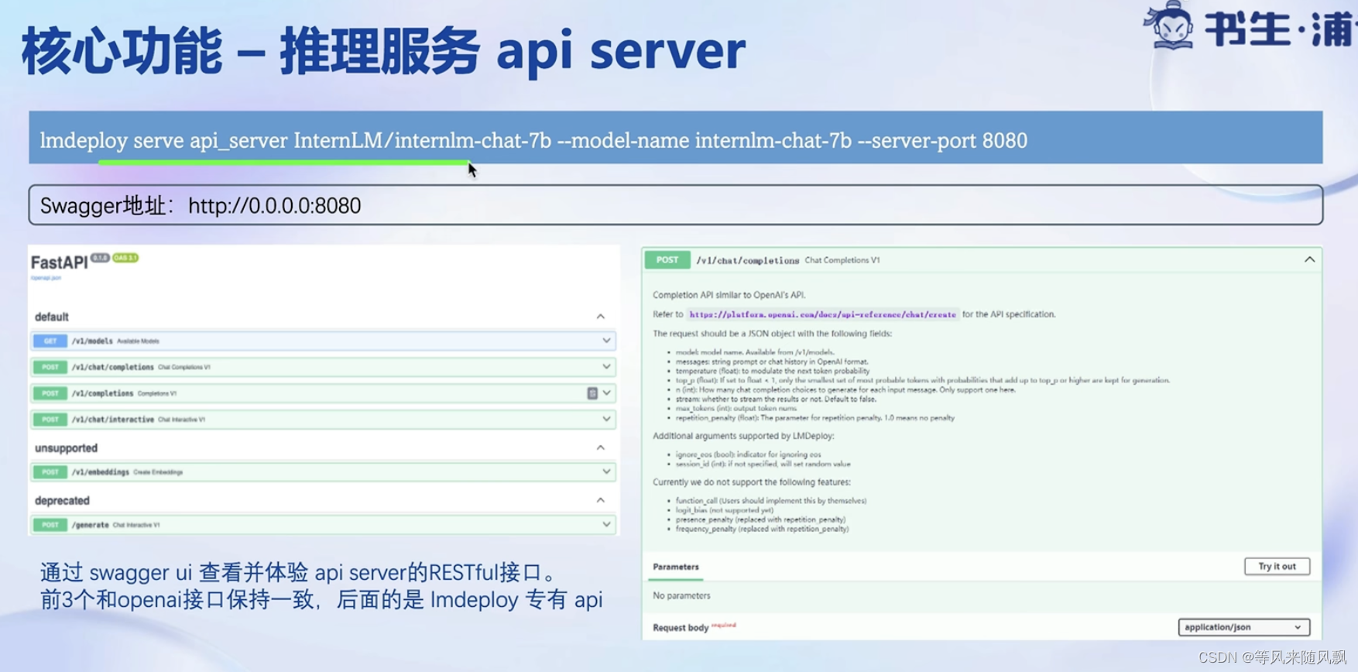The width and height of the screenshot is (1358, 672).
Task: Click /v1/chat/completions path in expanded panel header
Action: pos(747,260)
